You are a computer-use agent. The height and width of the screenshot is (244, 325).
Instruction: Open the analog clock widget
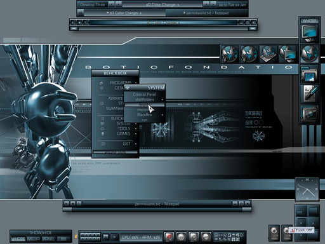click(x=307, y=189)
